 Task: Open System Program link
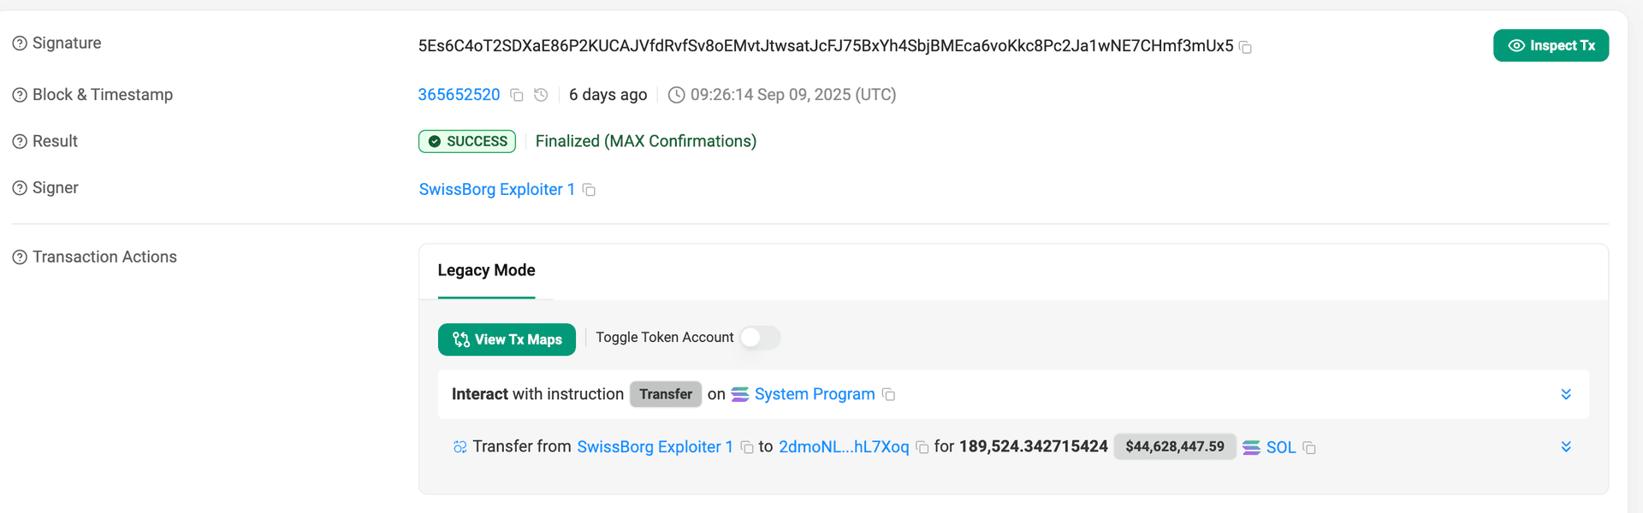[815, 394]
